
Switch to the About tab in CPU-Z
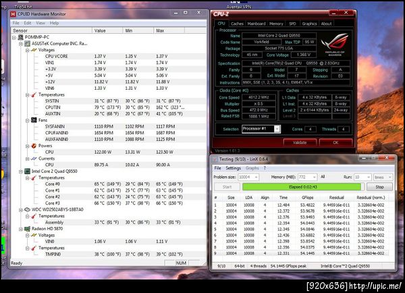[x=326, y=24]
